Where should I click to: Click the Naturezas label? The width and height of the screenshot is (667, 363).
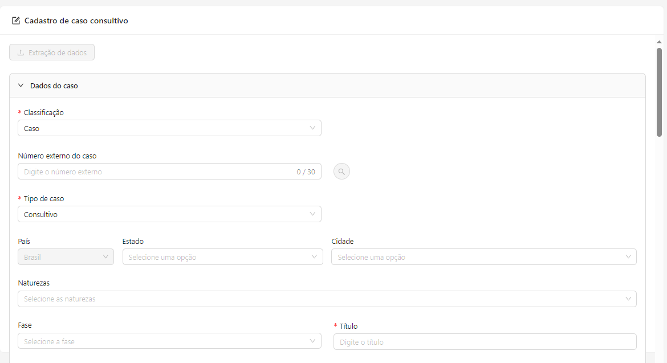click(34, 283)
